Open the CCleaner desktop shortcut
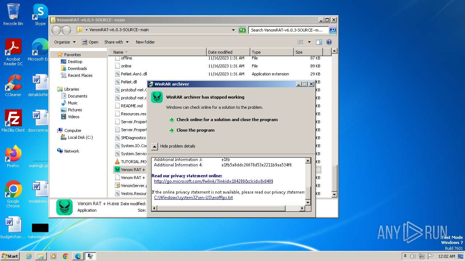This screenshot has width=465, height=261. click(13, 86)
